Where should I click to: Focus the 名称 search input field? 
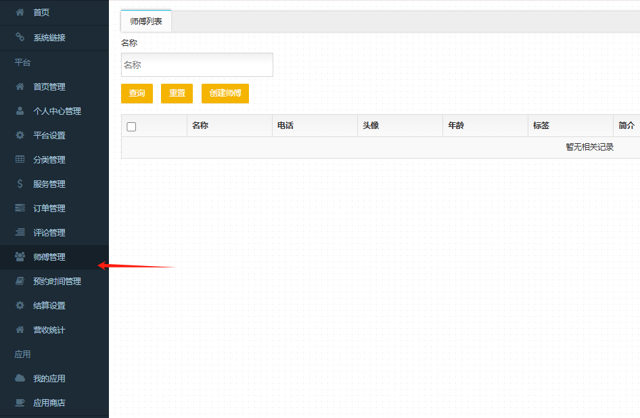coord(197,65)
